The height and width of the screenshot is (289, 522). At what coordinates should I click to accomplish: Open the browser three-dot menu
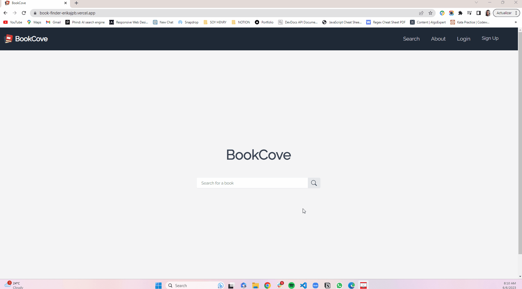tap(516, 13)
